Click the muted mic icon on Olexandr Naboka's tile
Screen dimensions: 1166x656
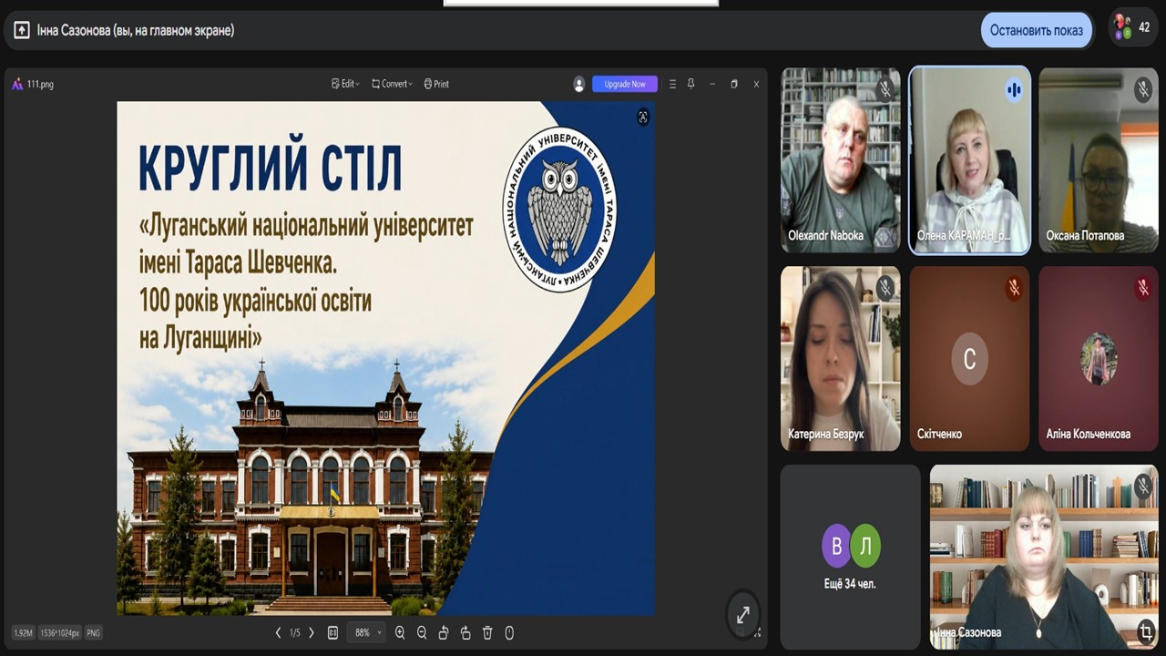[x=885, y=89]
